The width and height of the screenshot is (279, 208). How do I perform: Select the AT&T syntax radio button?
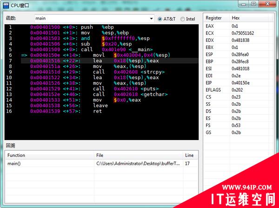click(x=160, y=19)
